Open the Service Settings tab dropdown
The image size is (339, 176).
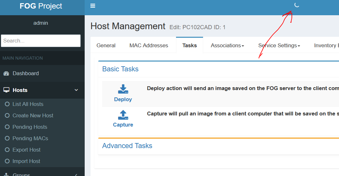coord(279,45)
